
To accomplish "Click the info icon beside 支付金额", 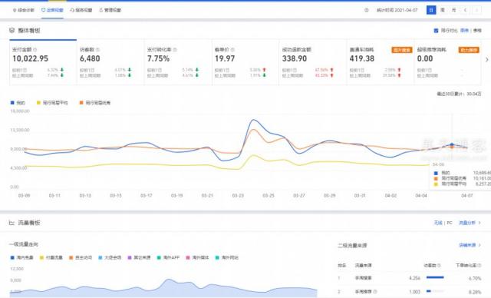I will [x=35, y=50].
